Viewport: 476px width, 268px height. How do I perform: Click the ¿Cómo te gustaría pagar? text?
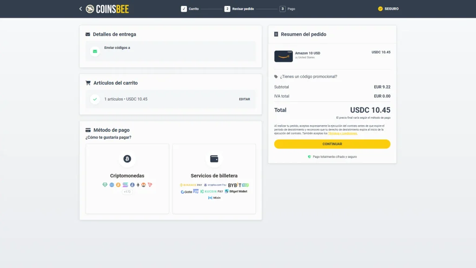click(108, 137)
